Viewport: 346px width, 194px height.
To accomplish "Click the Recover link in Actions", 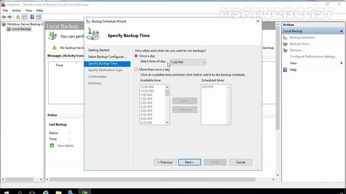I will pos(297,50).
